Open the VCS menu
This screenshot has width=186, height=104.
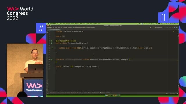click(91, 24)
